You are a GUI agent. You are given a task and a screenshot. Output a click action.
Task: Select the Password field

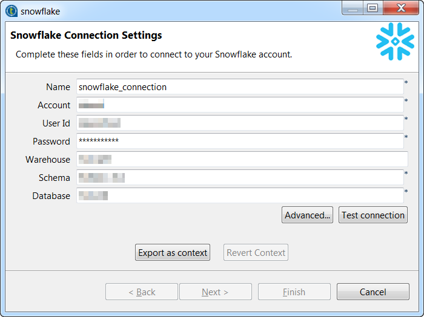pyautogui.click(x=240, y=142)
